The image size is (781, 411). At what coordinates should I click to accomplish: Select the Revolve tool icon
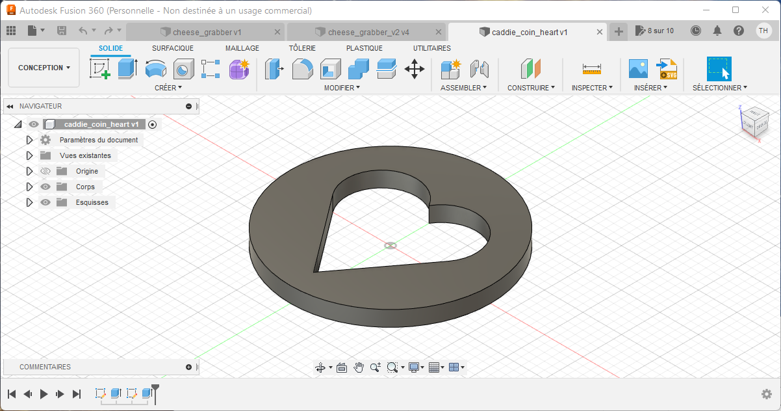point(155,68)
